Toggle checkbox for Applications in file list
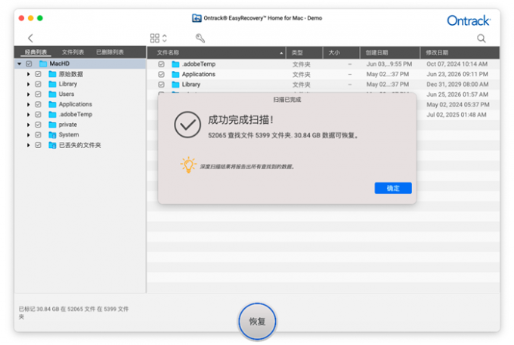Screen dimensions: 514x345 coord(161,74)
